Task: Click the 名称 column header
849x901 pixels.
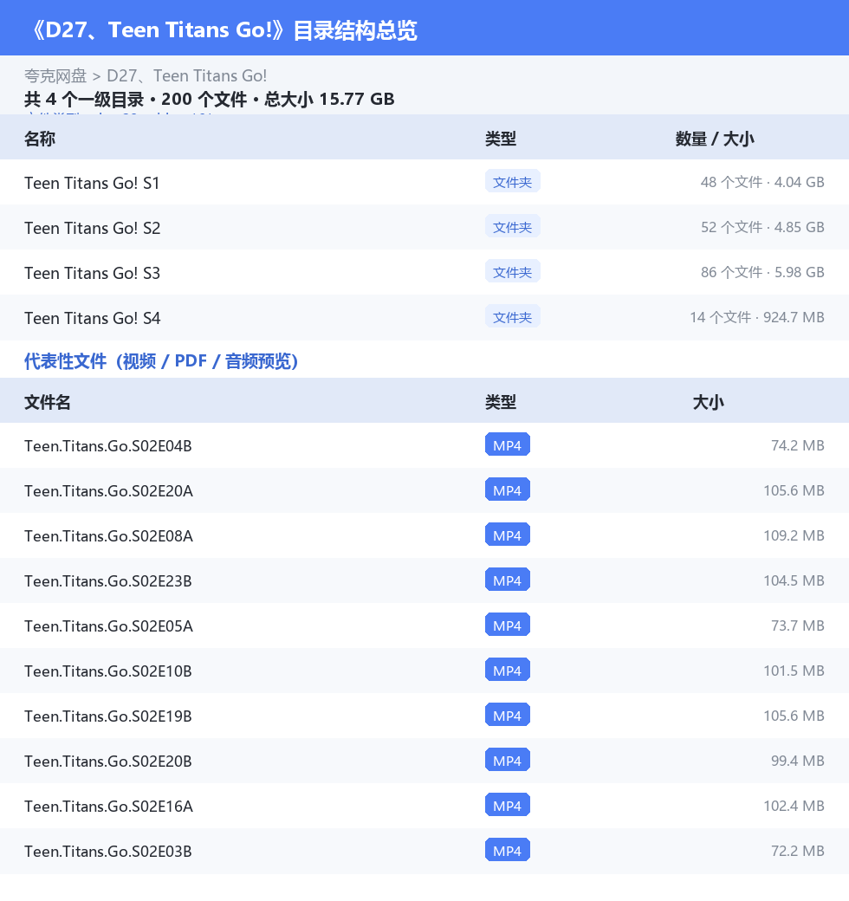Action: point(40,139)
